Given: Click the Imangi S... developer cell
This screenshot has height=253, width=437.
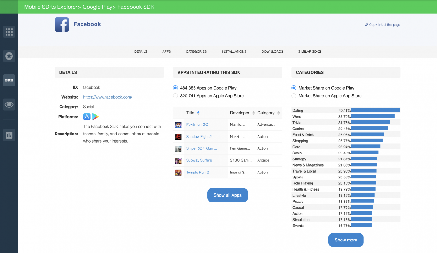Looking at the screenshot, I should click(x=239, y=172).
